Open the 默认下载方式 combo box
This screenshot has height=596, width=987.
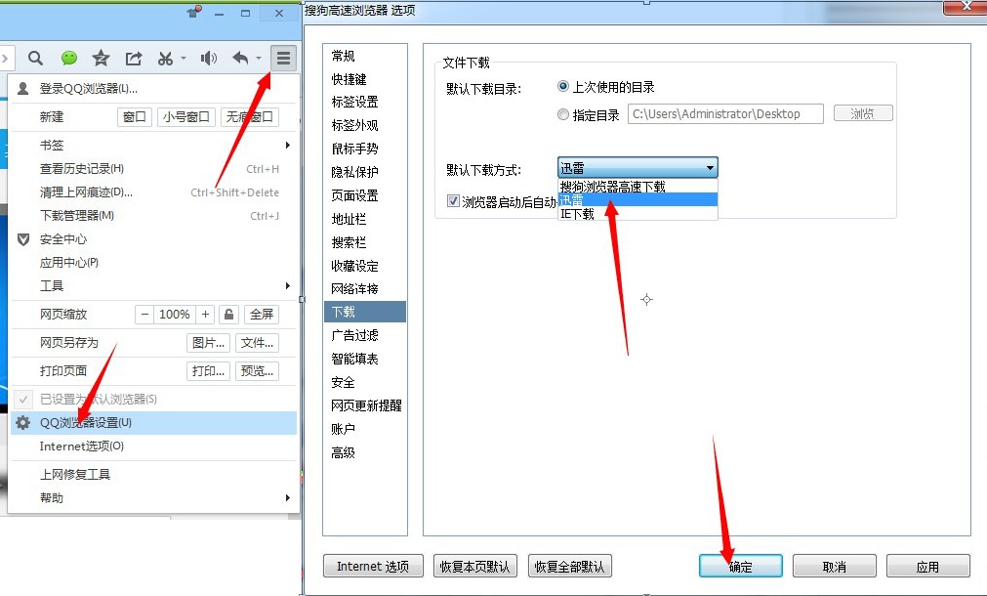pyautogui.click(x=637, y=168)
